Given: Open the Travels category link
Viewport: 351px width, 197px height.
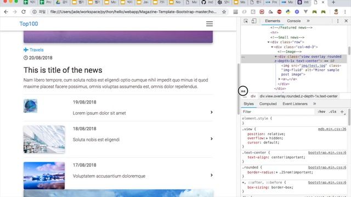Looking at the screenshot, I should point(37,50).
